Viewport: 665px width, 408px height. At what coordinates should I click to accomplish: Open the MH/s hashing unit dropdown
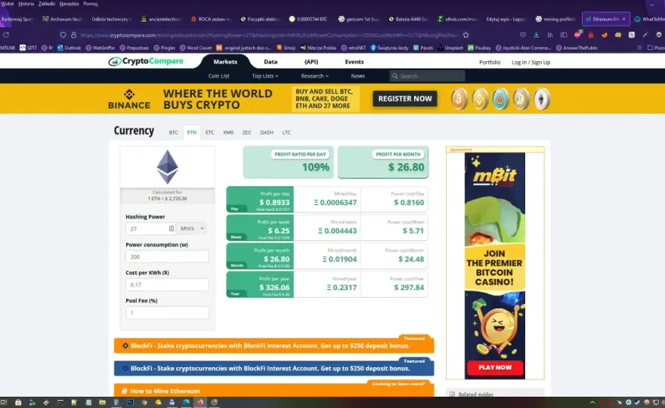[x=191, y=228]
